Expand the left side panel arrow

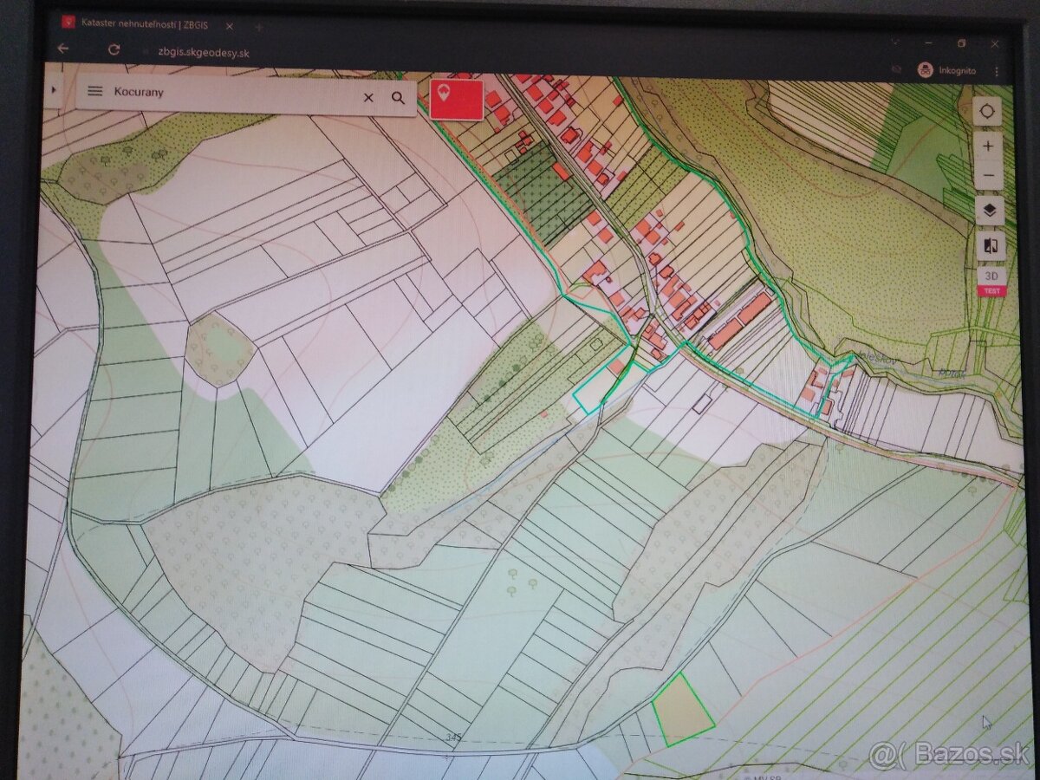coord(54,88)
